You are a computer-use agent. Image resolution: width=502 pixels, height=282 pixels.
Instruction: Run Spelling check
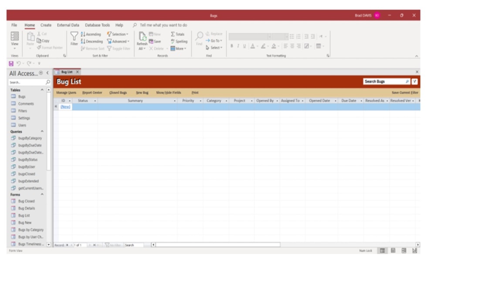(x=179, y=41)
